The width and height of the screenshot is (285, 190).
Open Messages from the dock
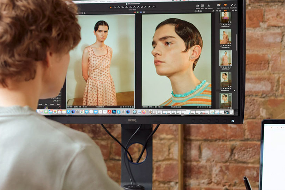[46, 112]
